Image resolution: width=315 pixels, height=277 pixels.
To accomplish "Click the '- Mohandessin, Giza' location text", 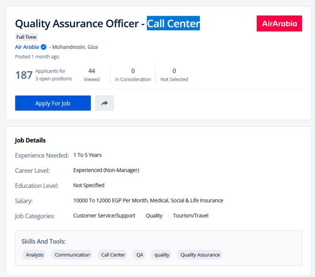I will (x=74, y=47).
